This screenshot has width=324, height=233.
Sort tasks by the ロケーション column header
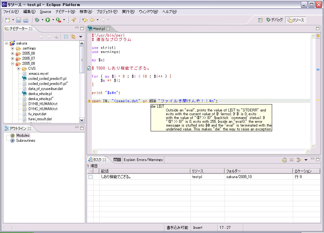point(307,171)
